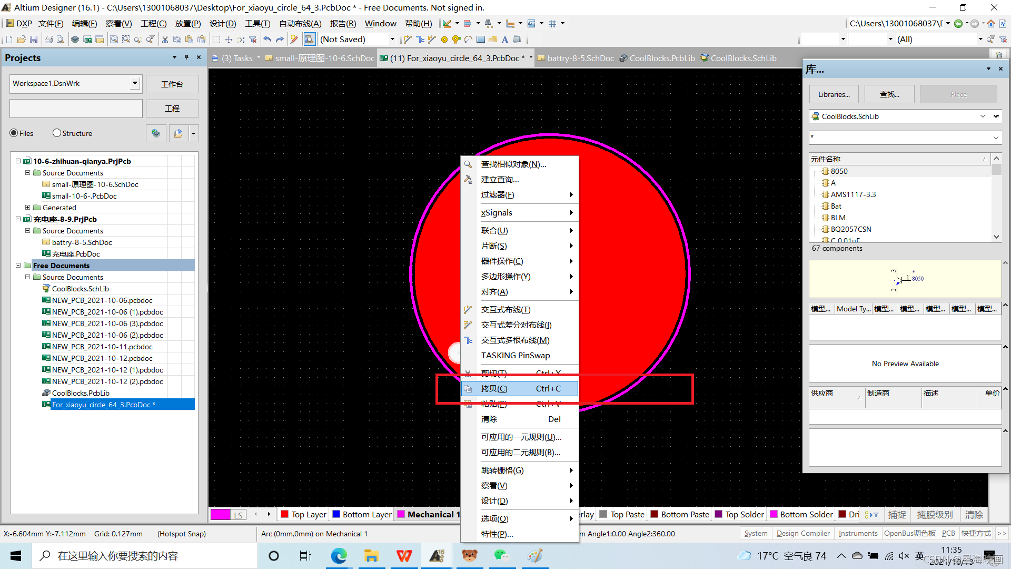
Task: Open the Workspace1.DsnWrk dropdown
Action: tap(135, 83)
